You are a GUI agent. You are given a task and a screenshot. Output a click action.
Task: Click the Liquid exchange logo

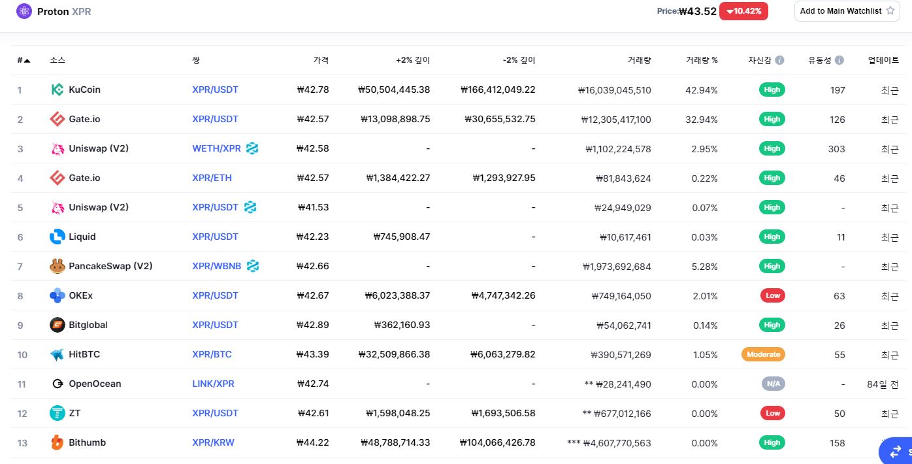tap(57, 237)
